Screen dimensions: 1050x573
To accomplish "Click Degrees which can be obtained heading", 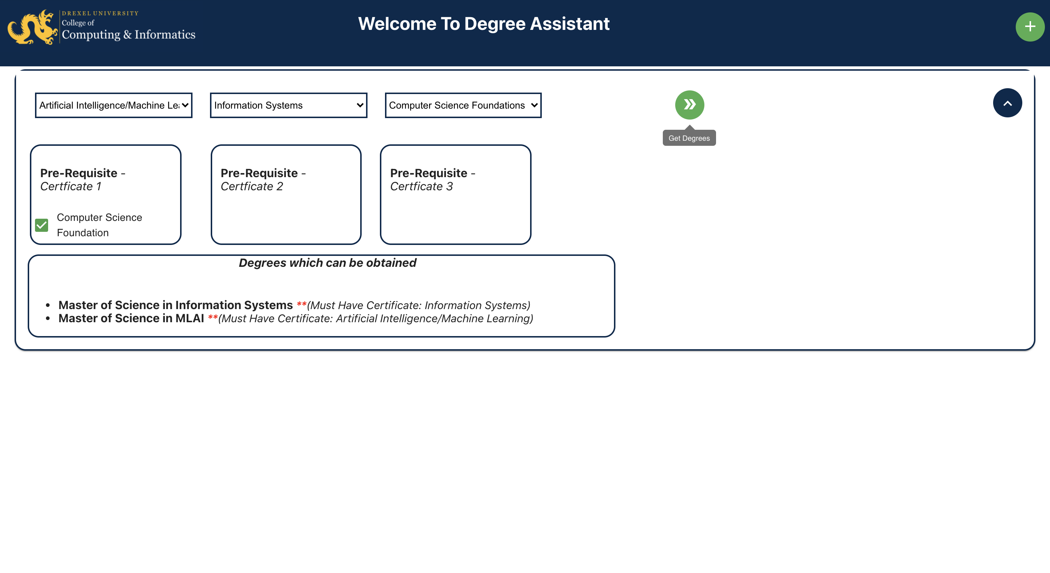I will click(x=327, y=263).
